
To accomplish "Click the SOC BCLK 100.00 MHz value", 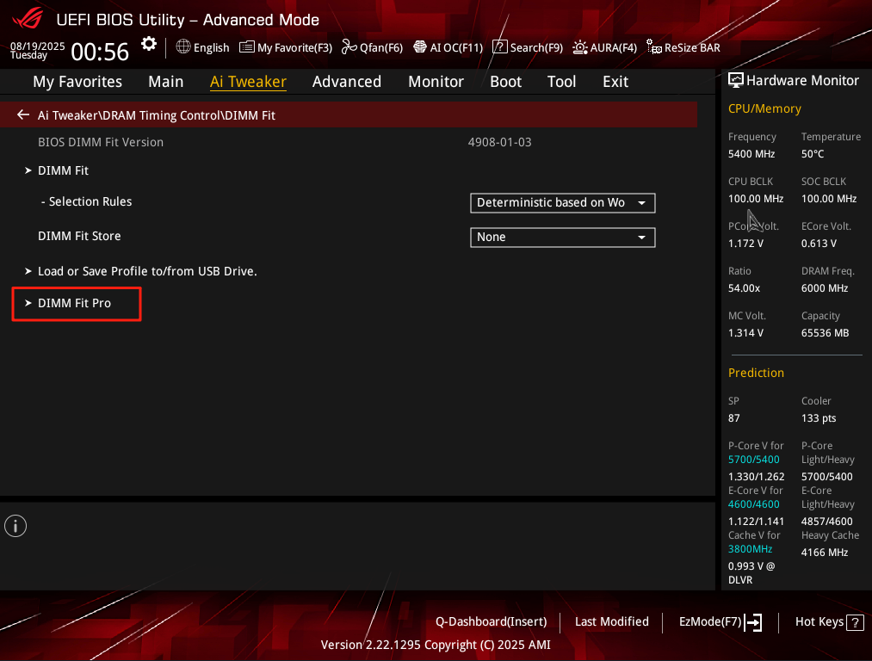I will 829,199.
